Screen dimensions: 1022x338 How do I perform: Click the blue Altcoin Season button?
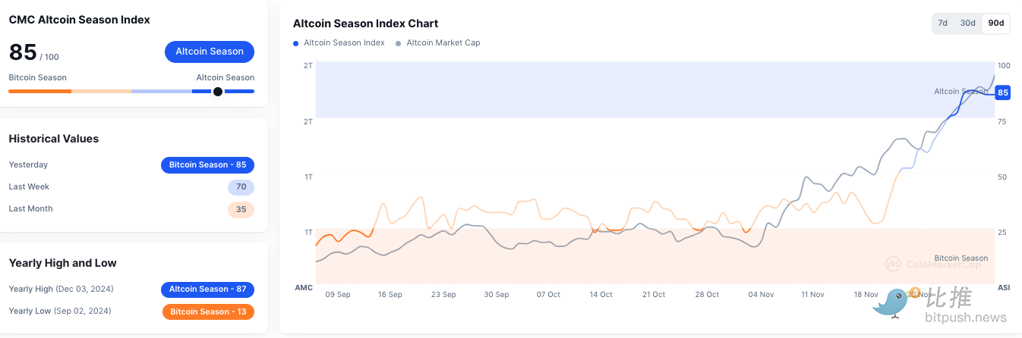(x=210, y=52)
